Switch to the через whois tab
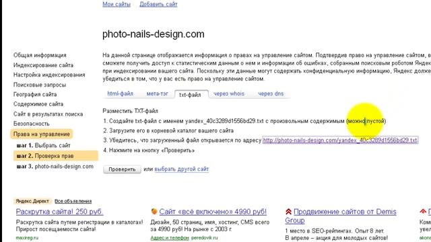The height and width of the screenshot is (242, 431). point(229,93)
